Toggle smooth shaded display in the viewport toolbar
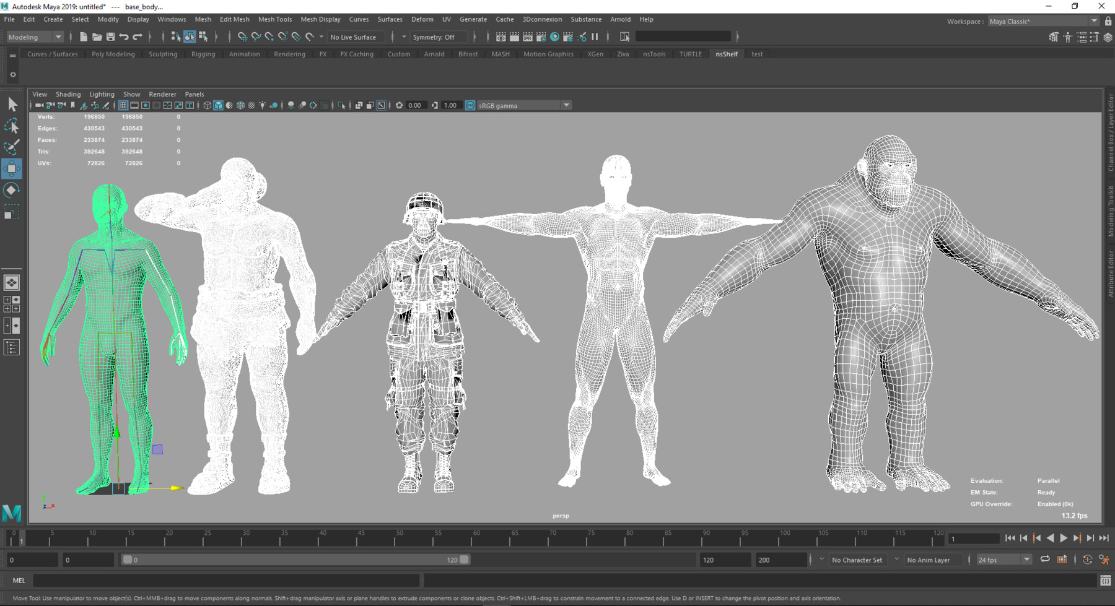The height and width of the screenshot is (606, 1115). coord(219,105)
